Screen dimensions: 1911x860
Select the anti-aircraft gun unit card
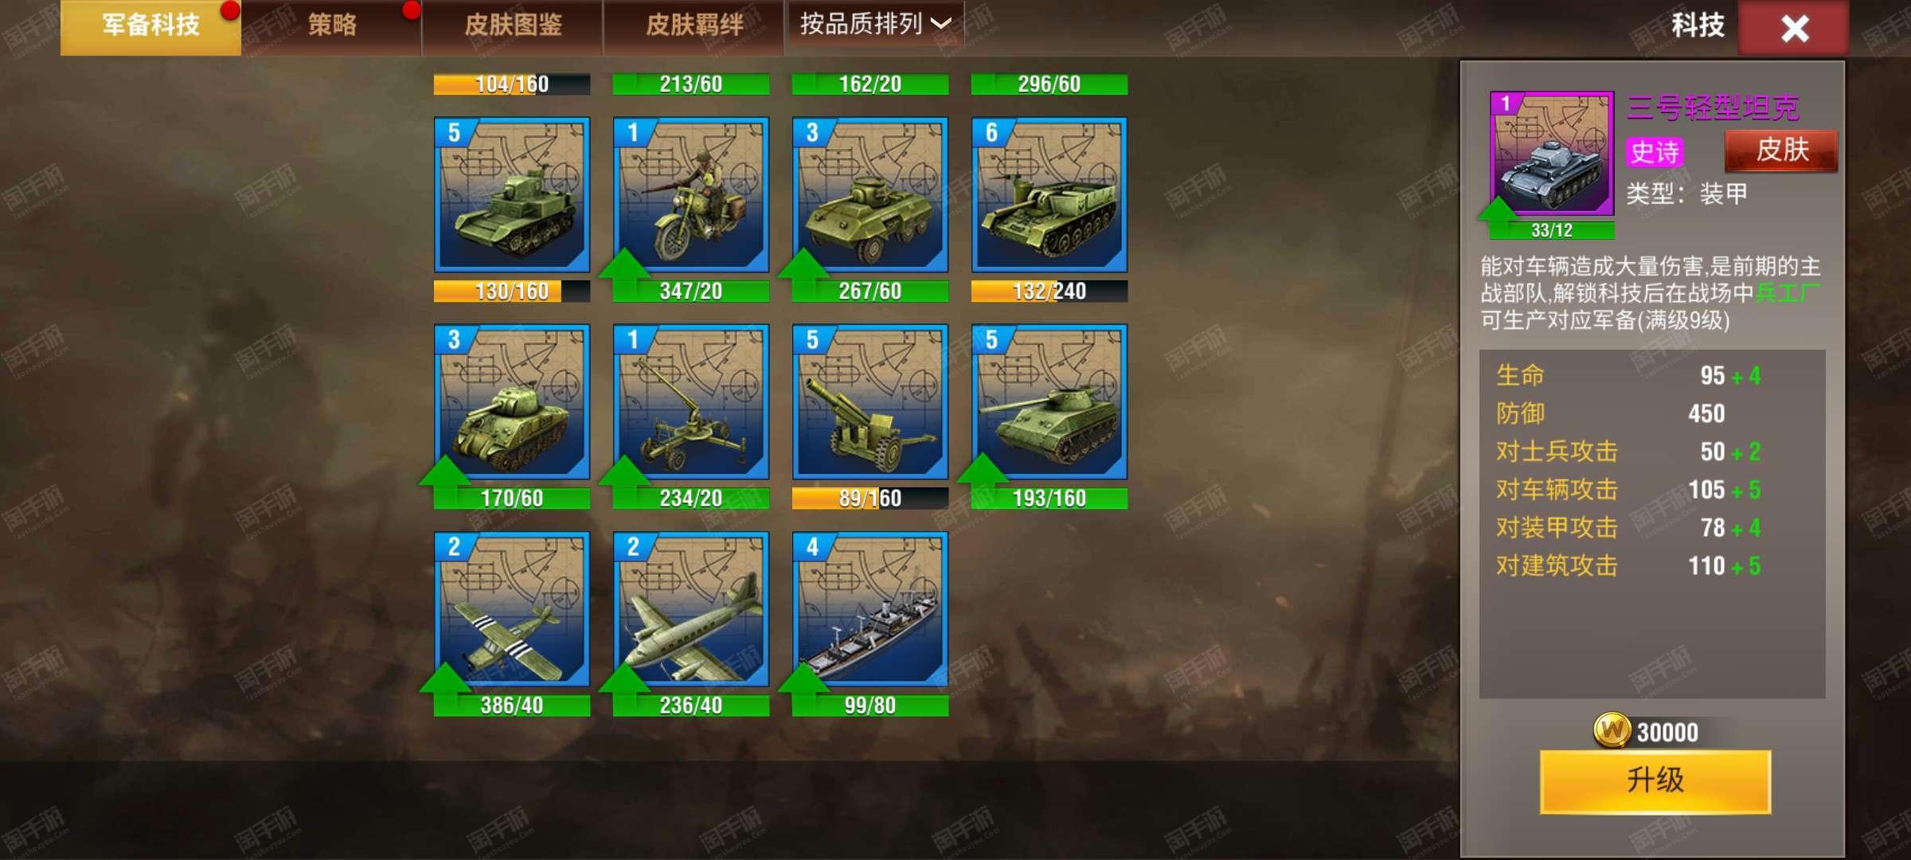pyautogui.click(x=690, y=402)
